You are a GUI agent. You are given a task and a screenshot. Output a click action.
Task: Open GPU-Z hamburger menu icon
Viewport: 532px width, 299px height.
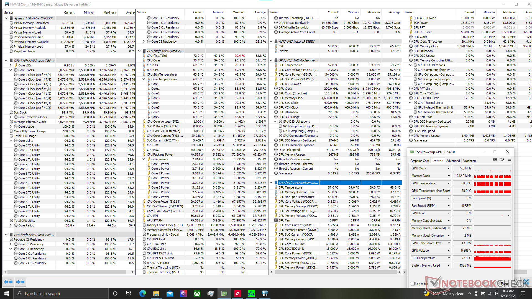[x=509, y=159]
